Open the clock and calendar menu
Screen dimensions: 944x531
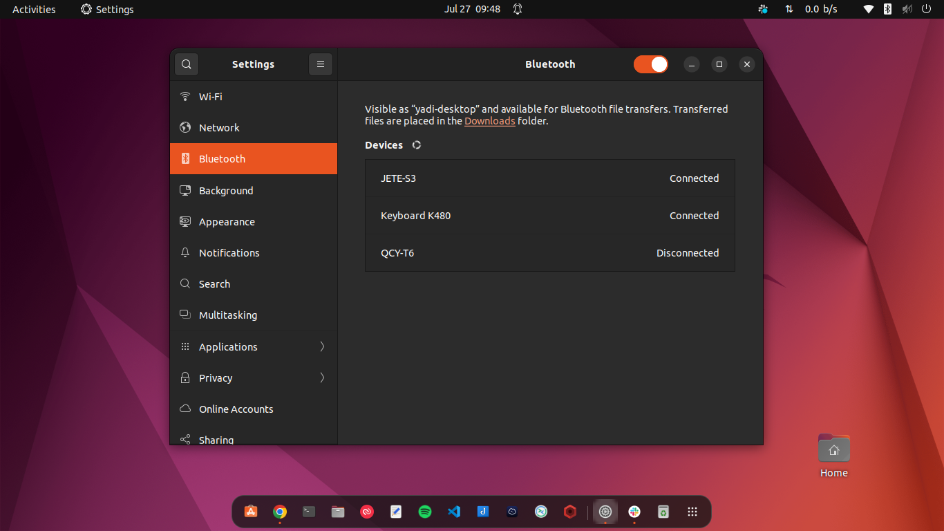tap(472, 9)
